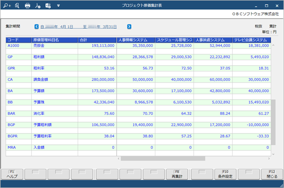Click the コード column header
This screenshot has width=284, height=188.
coord(19,40)
